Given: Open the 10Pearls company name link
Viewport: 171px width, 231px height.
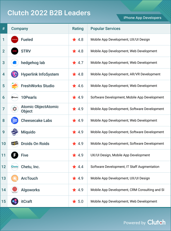Looking at the screenshot, I should coord(29,97).
